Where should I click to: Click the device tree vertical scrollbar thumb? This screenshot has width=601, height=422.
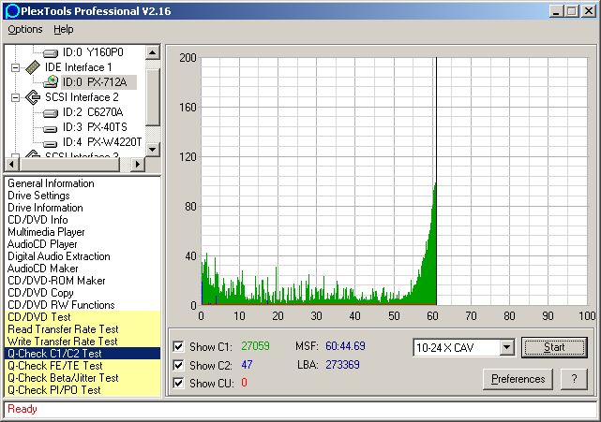153,97
